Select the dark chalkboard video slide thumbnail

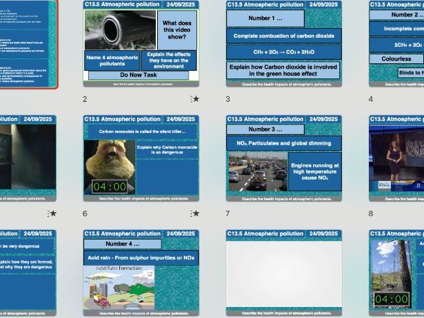tap(28, 158)
